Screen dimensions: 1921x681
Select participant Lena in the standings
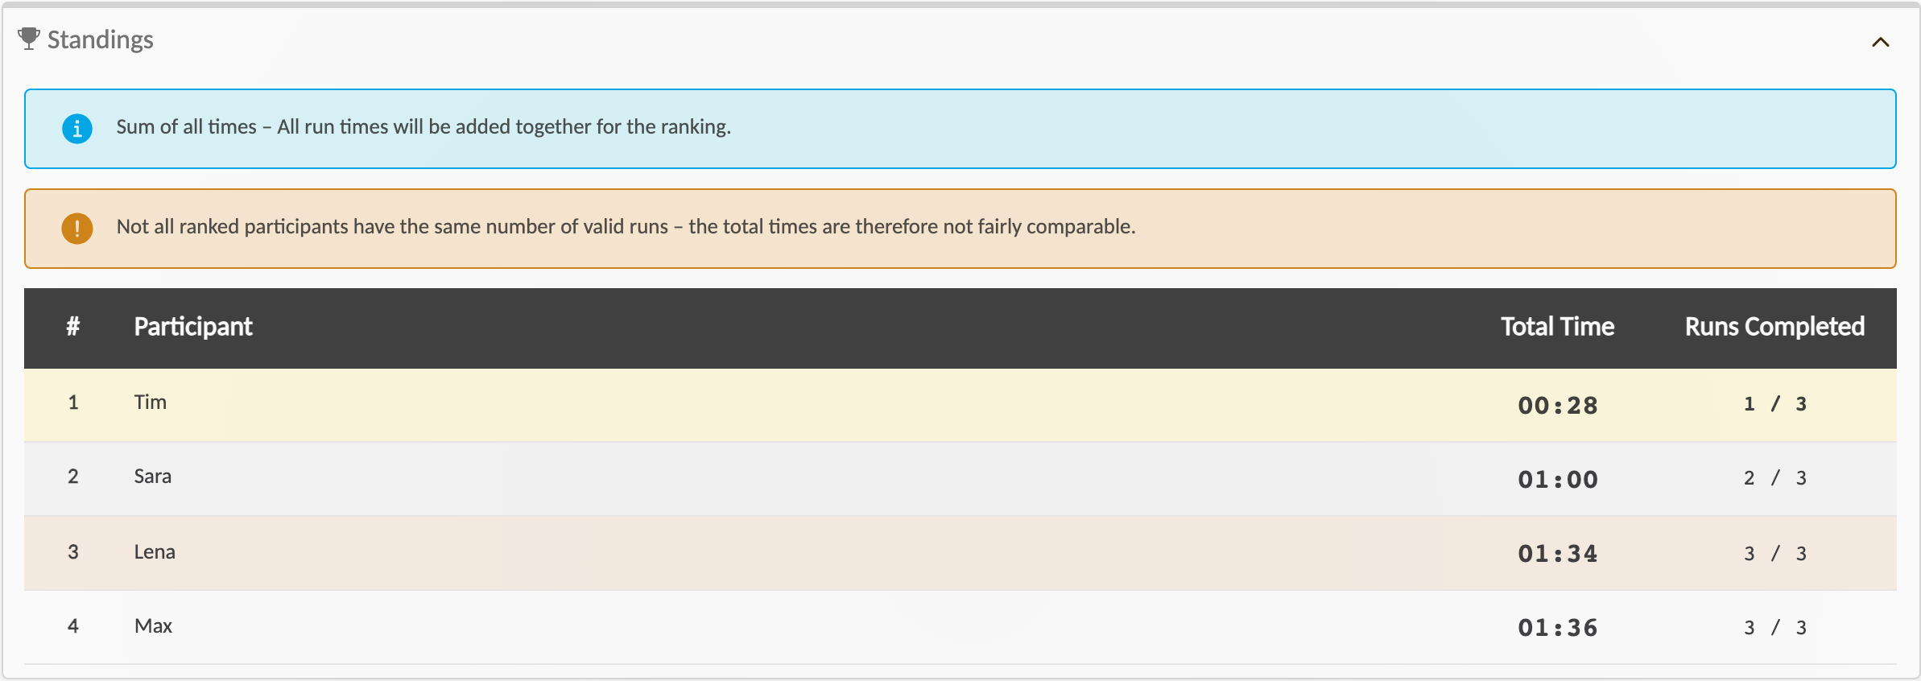tap(155, 551)
